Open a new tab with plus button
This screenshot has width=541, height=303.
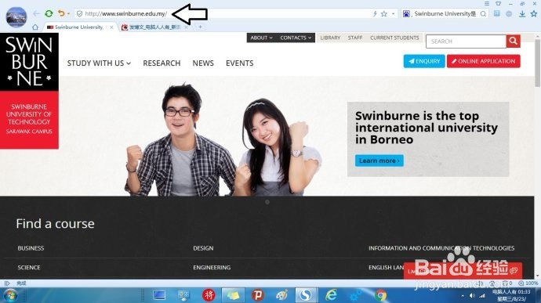(200, 27)
